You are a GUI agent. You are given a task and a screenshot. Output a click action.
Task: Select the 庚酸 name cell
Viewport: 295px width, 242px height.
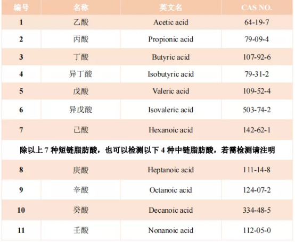coord(81,170)
